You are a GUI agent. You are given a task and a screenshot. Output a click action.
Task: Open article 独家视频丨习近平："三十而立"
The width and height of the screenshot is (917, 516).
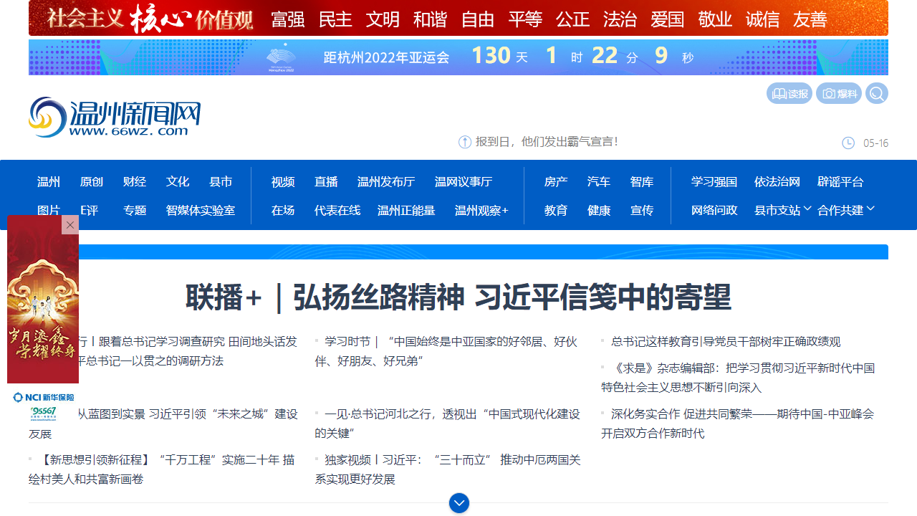point(448,469)
